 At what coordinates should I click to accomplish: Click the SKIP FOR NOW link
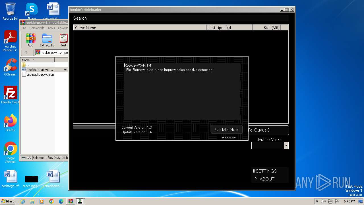click(x=229, y=137)
